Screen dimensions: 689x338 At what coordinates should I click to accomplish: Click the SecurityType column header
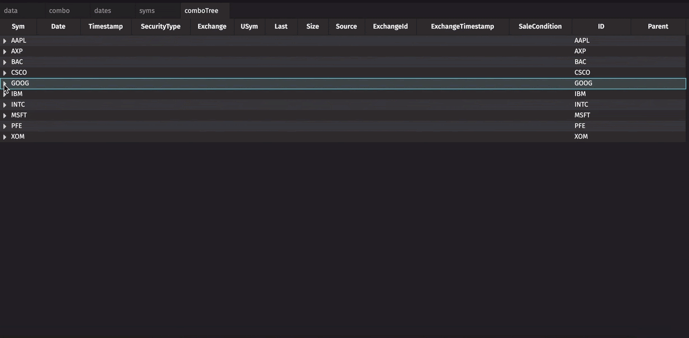point(160,26)
